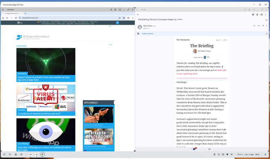Screen dimensions: 270x159
Task: Go back from the Gmail message
Action: 138,15
